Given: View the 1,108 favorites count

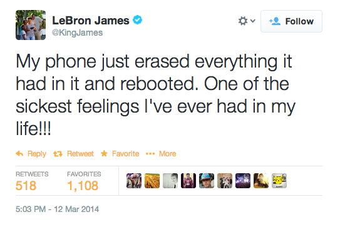Looking at the screenshot, I should click(x=83, y=186).
